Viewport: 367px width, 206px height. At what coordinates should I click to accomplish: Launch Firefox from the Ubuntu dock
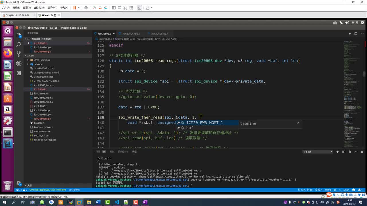pos(7,53)
